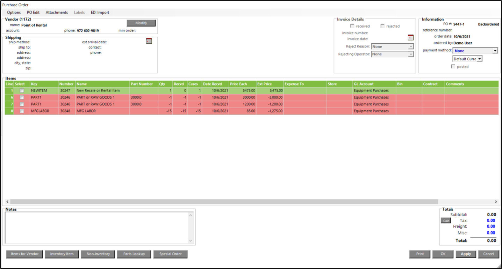Click the items scrollbar right arrow
This screenshot has height=269, width=502.
[496, 202]
